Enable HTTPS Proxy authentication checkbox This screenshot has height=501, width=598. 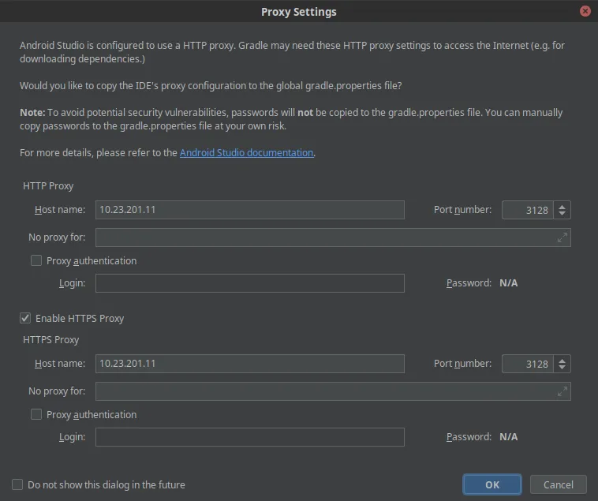tap(36, 414)
